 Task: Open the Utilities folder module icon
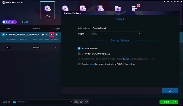(118, 9)
